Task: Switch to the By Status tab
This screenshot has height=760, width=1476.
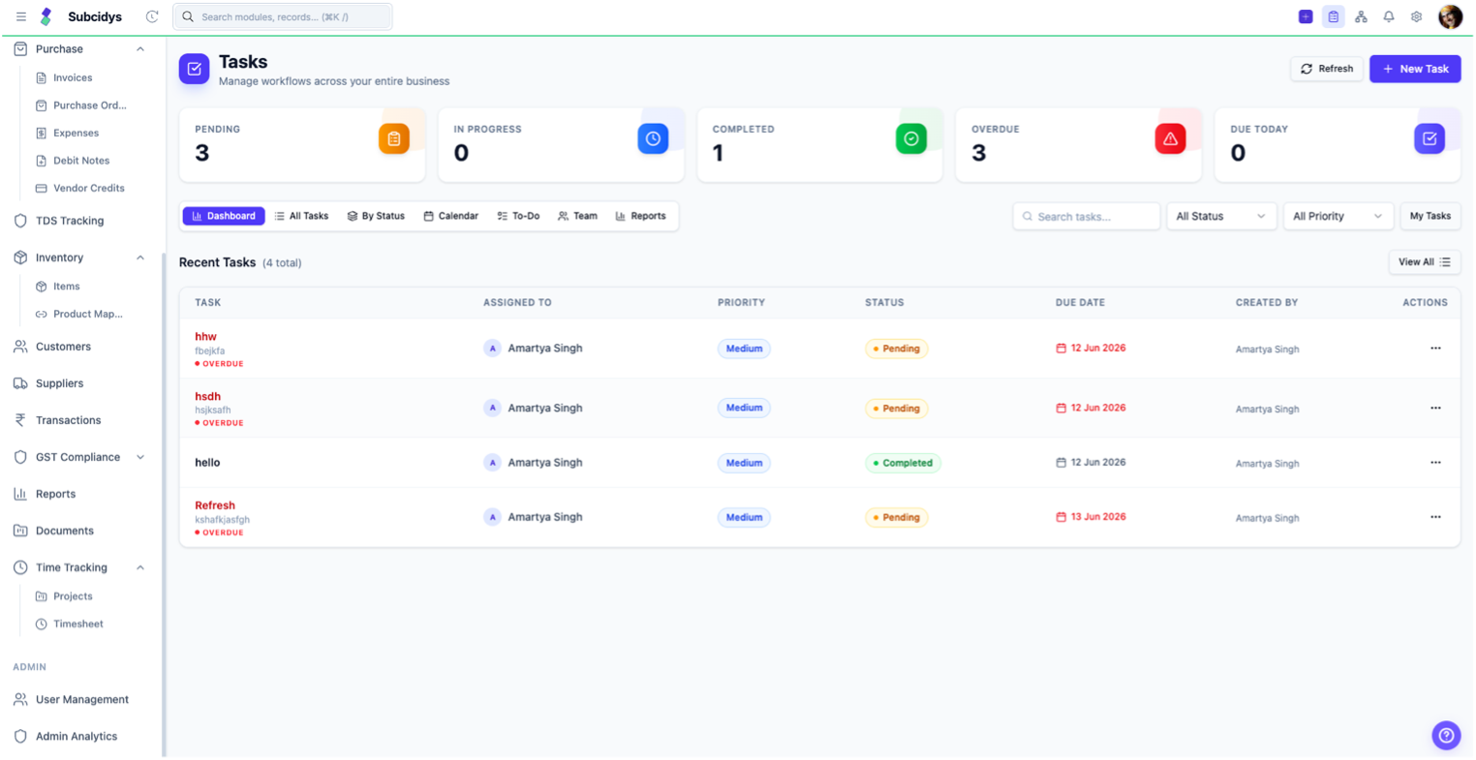Action: pyautogui.click(x=376, y=216)
